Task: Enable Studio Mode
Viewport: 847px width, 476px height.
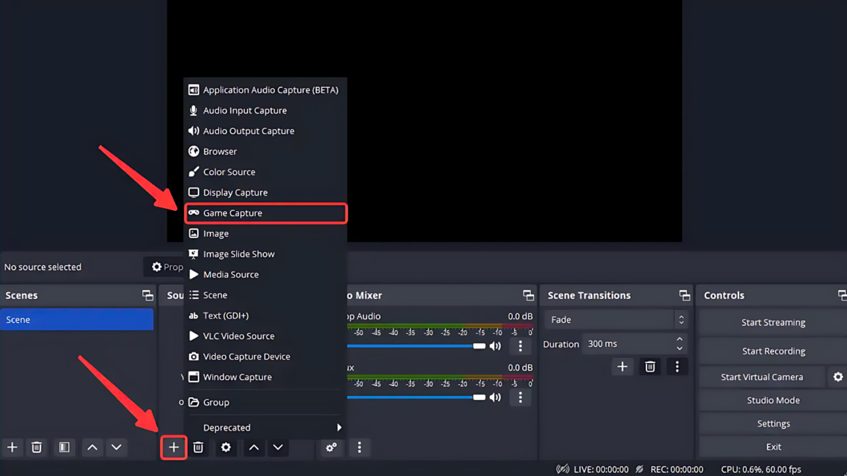Action: (773, 400)
